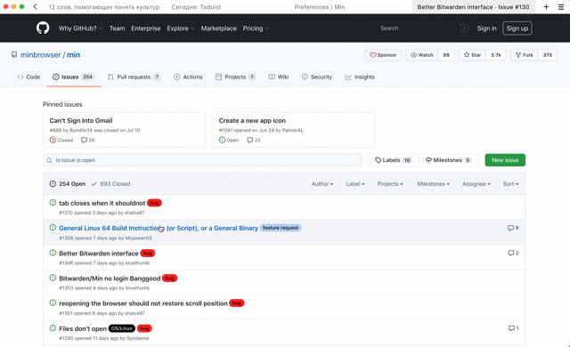
Task: Click the bug label on tab closes issue
Action: (x=154, y=203)
